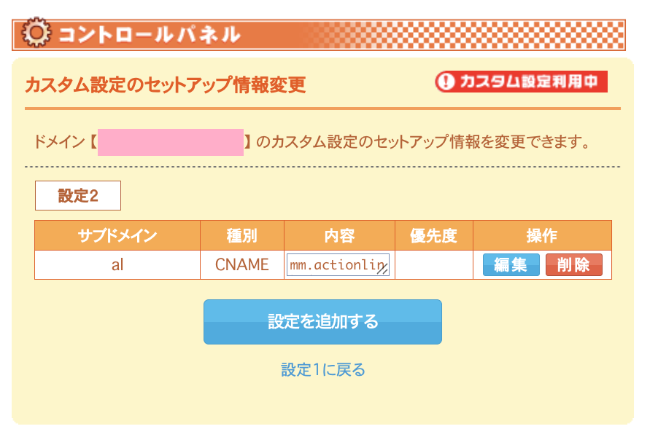Click the 操作 column header
Screen dimensions: 658x437
[542, 235]
